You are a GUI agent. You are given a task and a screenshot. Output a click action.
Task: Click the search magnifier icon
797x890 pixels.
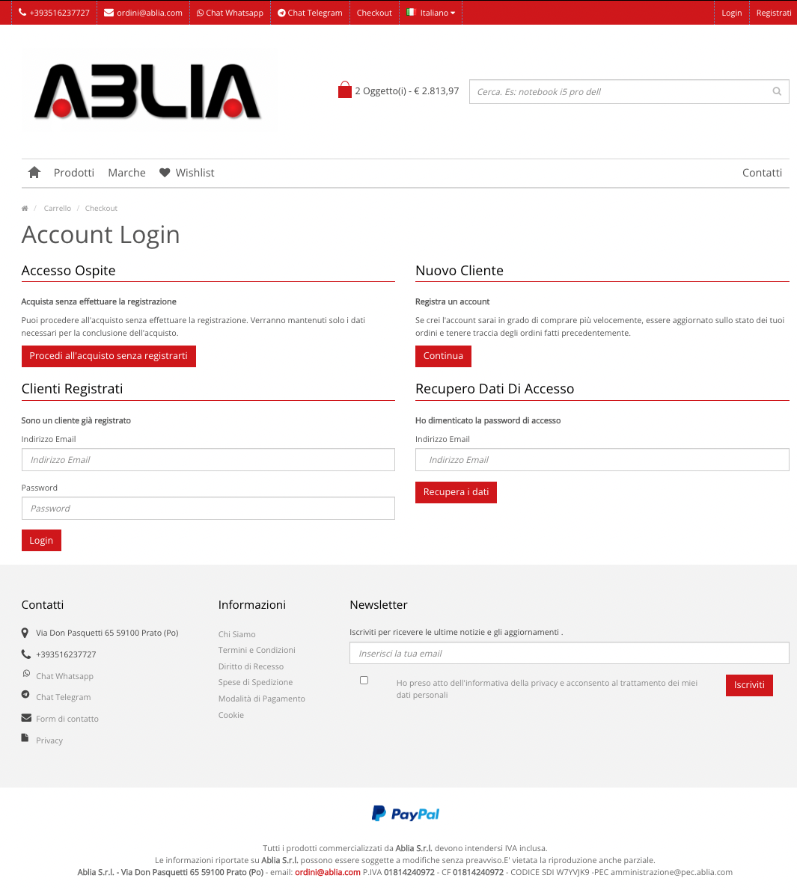777,91
